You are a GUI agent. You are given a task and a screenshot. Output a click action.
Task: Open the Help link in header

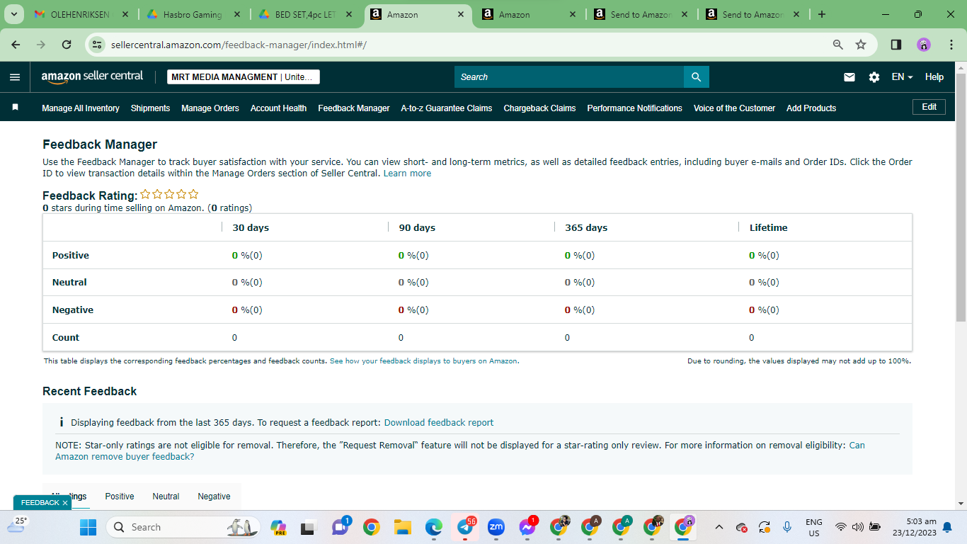click(934, 77)
